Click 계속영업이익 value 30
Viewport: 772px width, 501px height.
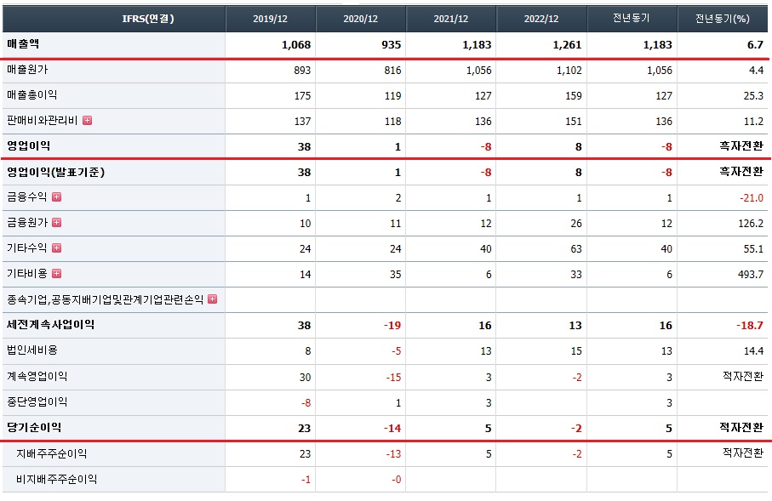[306, 378]
